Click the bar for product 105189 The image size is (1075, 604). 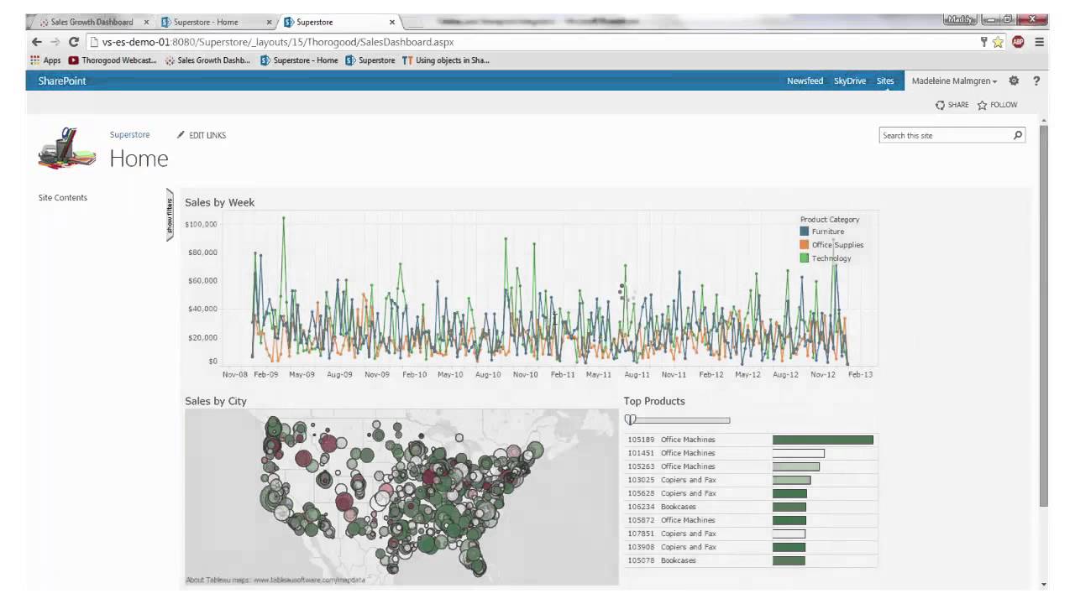pyautogui.click(x=823, y=440)
